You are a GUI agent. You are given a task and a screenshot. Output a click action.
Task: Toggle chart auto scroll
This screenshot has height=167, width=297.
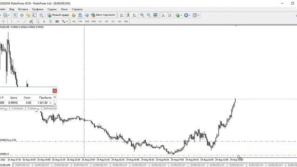(x=163, y=15)
